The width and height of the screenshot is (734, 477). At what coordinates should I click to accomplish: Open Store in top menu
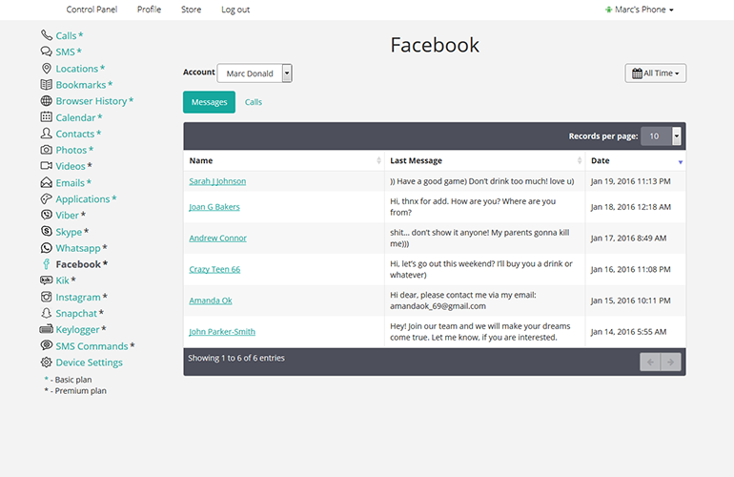[x=191, y=10]
